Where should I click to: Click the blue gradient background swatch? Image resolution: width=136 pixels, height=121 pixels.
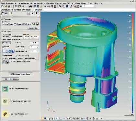point(7,51)
